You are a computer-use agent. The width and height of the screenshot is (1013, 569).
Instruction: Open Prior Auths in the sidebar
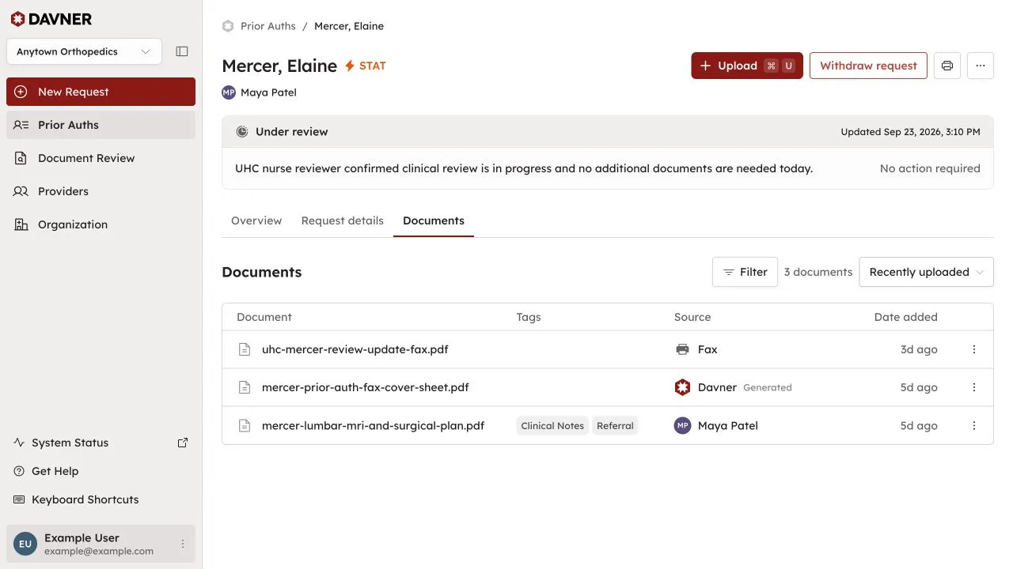101,125
